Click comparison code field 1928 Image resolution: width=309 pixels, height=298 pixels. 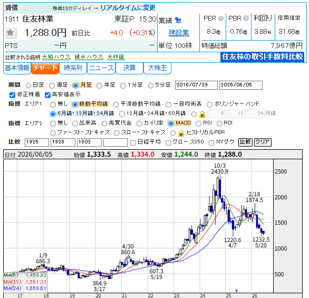63,142
